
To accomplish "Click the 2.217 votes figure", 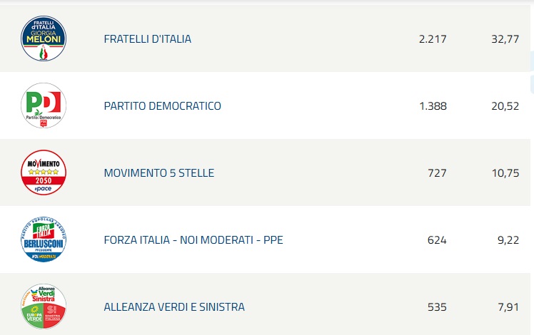I will [433, 39].
